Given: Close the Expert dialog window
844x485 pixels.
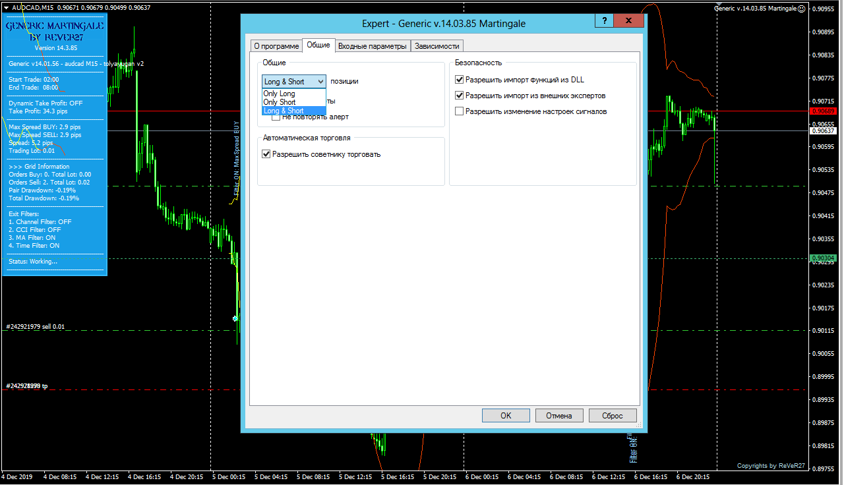Looking at the screenshot, I should 629,21.
